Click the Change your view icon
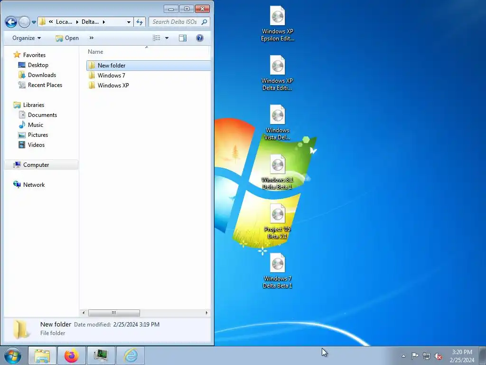Viewport: 486px width, 365px height. click(157, 38)
